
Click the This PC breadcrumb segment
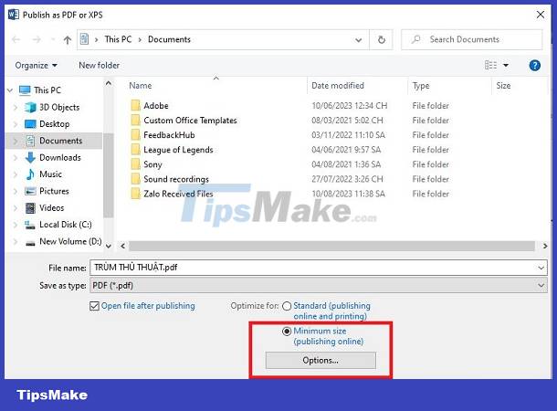(118, 39)
